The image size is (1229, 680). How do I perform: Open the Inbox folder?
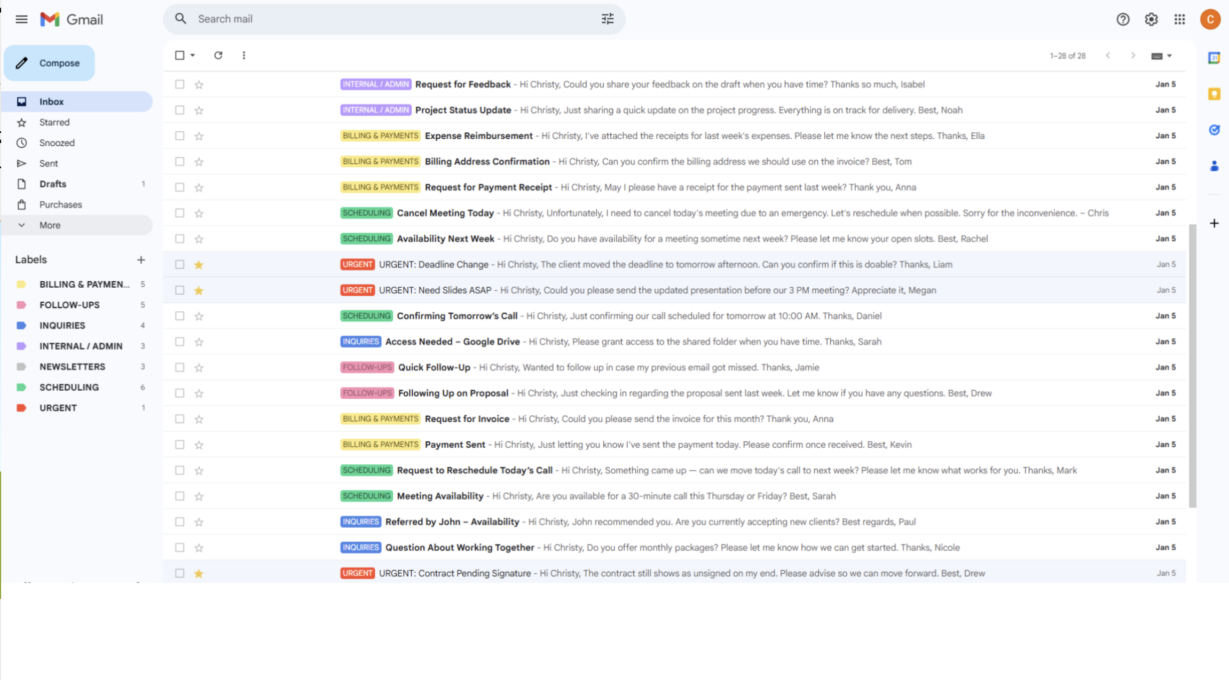click(x=51, y=101)
